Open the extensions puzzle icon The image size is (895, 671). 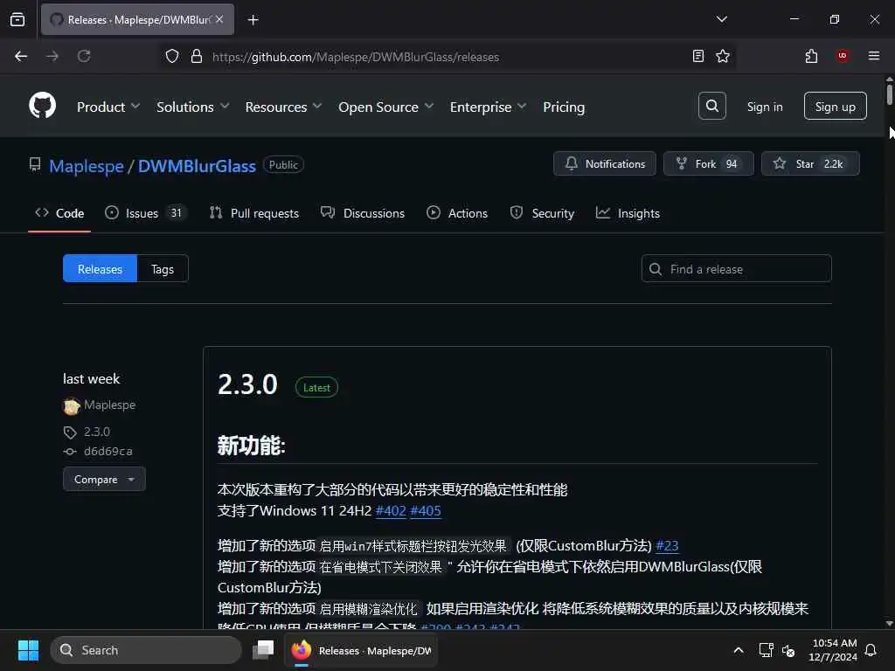811,56
